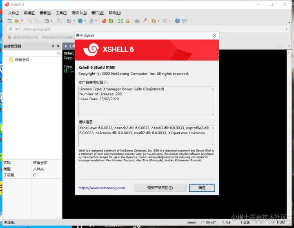This screenshot has width=294, height=228.
Task: Expand the yellow folder-plus dropdown arrow
Action: (158, 21)
